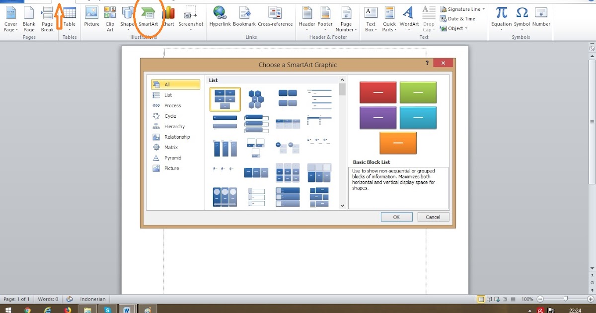Confirm SmartArt selection with OK
This screenshot has height=313, width=596.
tap(396, 217)
